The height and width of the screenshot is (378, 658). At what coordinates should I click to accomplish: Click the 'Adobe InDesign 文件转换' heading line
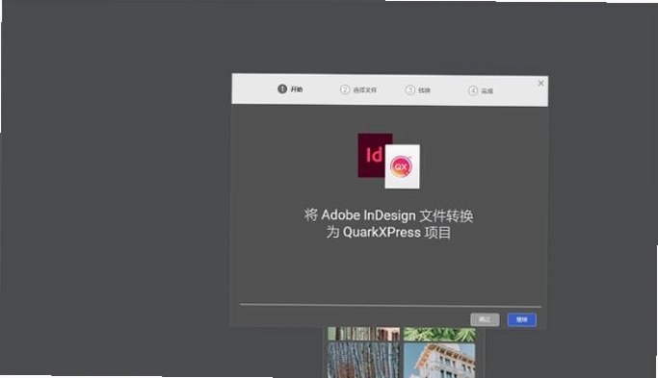388,215
